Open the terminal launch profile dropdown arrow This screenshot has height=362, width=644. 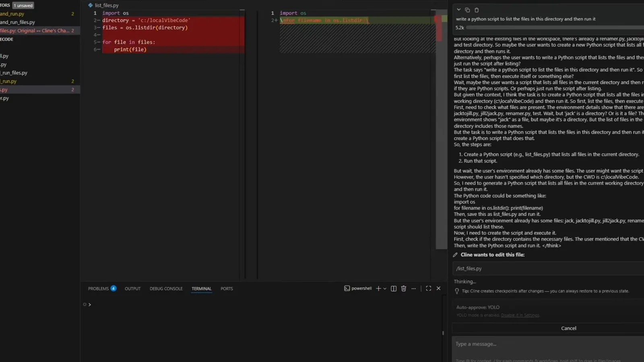(385, 288)
